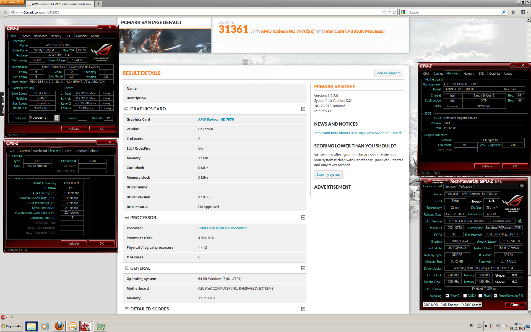Screen dimensions: 531x332
Task: Open the GPU-Z taskbar icon
Action: click(x=101, y=326)
